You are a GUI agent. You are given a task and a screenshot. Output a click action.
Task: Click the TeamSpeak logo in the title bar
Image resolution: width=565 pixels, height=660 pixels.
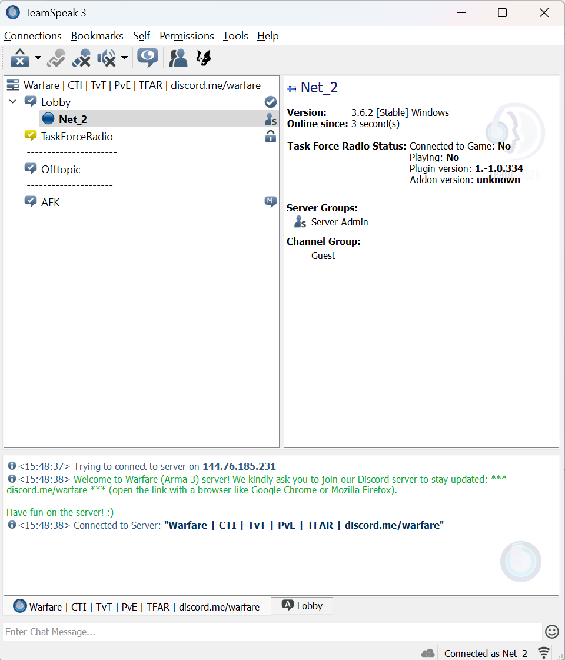(13, 12)
